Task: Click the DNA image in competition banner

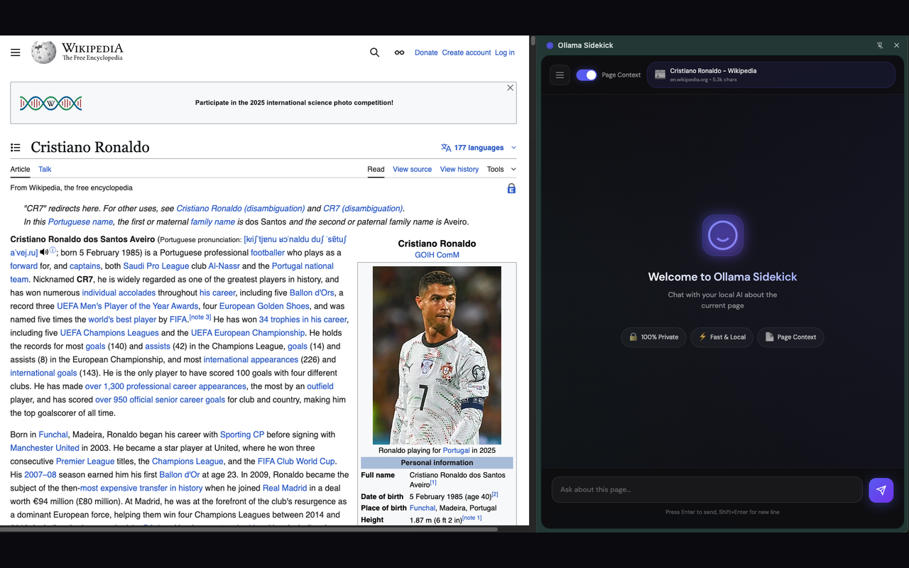Action: (51, 103)
